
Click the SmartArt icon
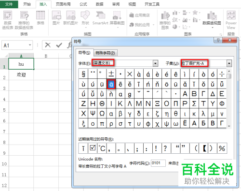pyautogui.click(x=100, y=18)
